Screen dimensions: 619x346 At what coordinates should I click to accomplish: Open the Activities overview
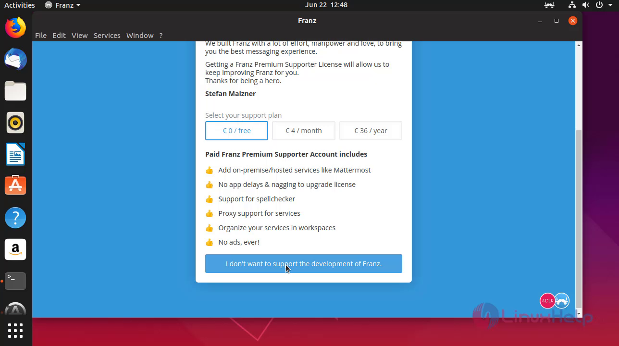point(20,5)
